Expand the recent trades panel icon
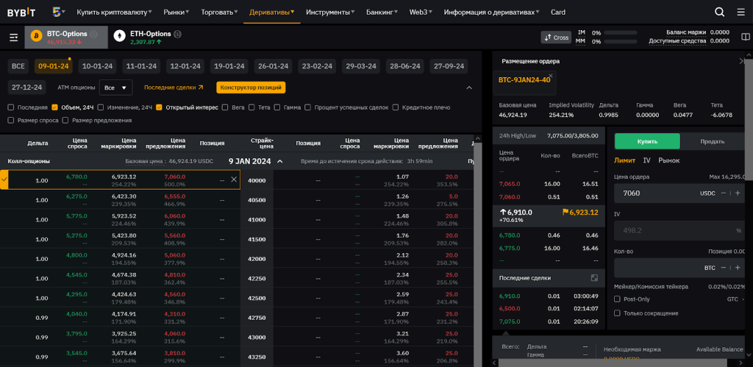The height and width of the screenshot is (367, 753). pyautogui.click(x=594, y=278)
